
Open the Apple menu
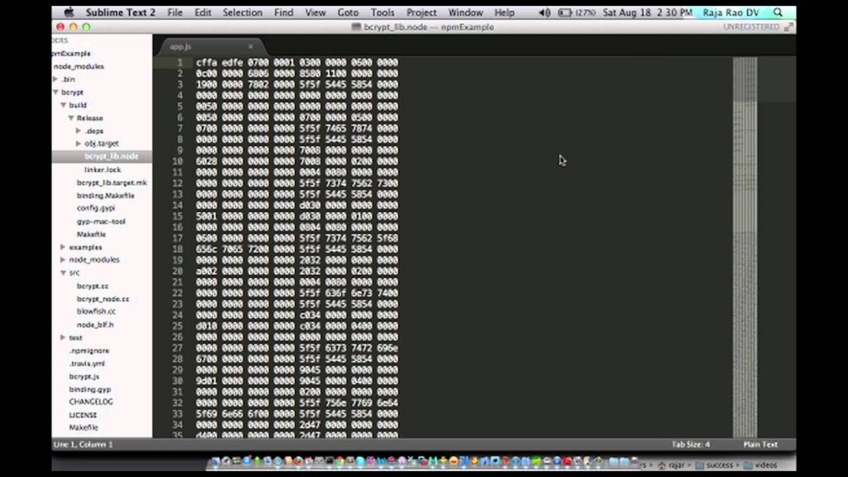(x=69, y=12)
